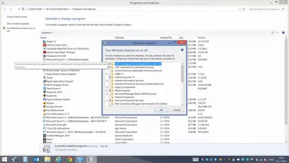The height and width of the screenshot is (163, 289).
Task: Uncheck the Media Features checkbox
Action: pos(110,91)
